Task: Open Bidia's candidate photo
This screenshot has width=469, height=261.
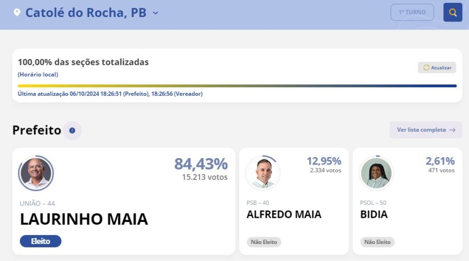Action: 376,172
